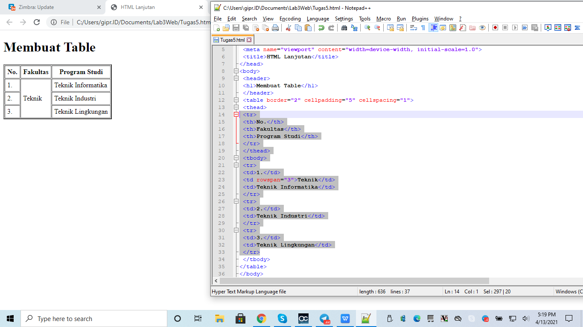Click the Undo arrow icon
583x327 pixels.
[321, 27]
